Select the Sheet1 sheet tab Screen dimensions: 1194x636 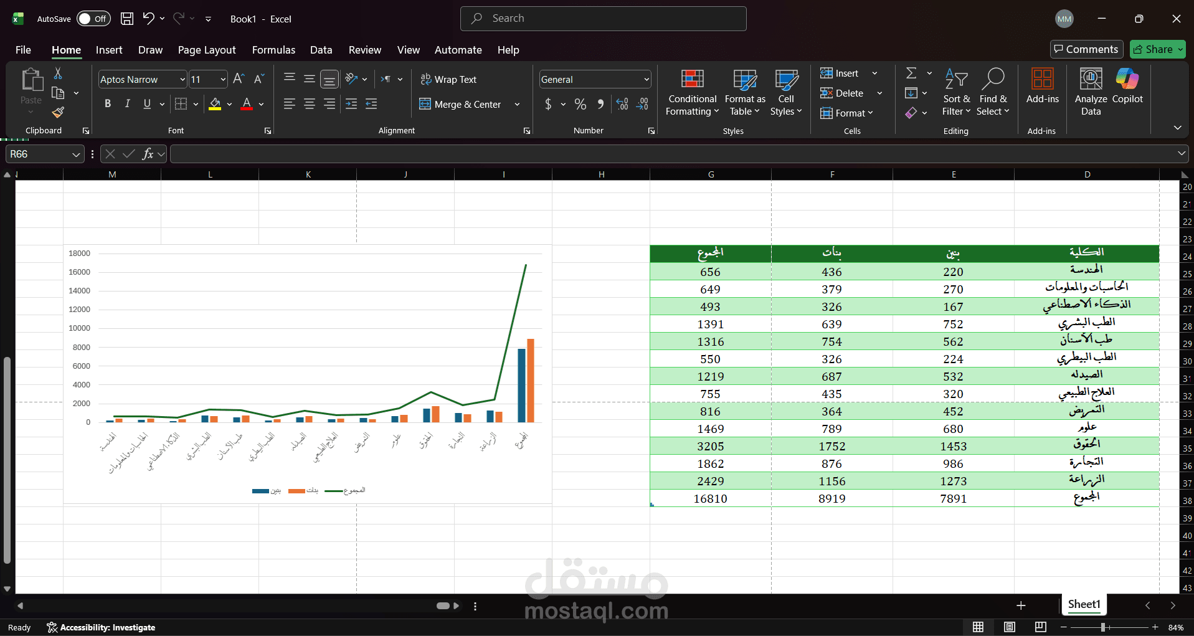click(1084, 604)
